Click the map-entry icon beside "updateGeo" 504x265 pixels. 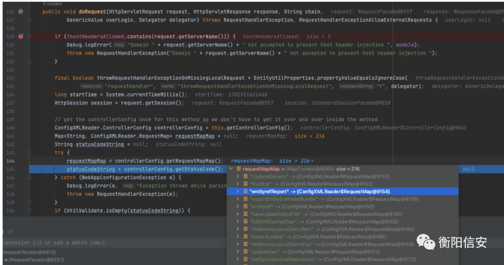pos(245,252)
